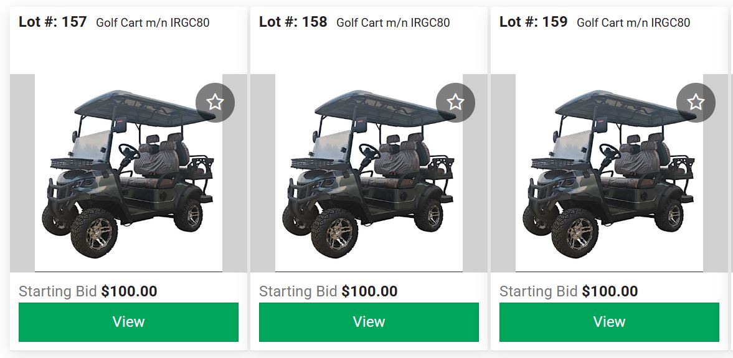Viewport: 733px width, 358px height.
Task: Click the 'Starting Bid' label on Lot 157
Action: pos(58,291)
